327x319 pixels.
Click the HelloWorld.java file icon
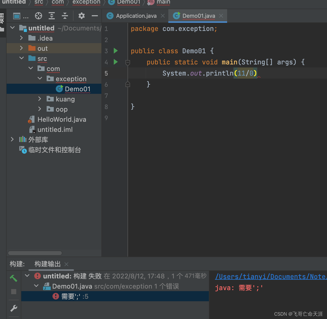tap(31, 119)
